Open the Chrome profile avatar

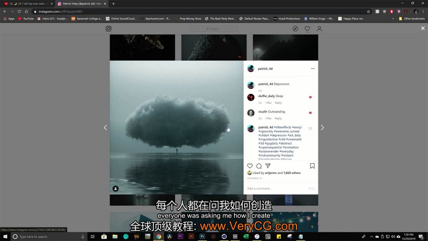(416, 11)
